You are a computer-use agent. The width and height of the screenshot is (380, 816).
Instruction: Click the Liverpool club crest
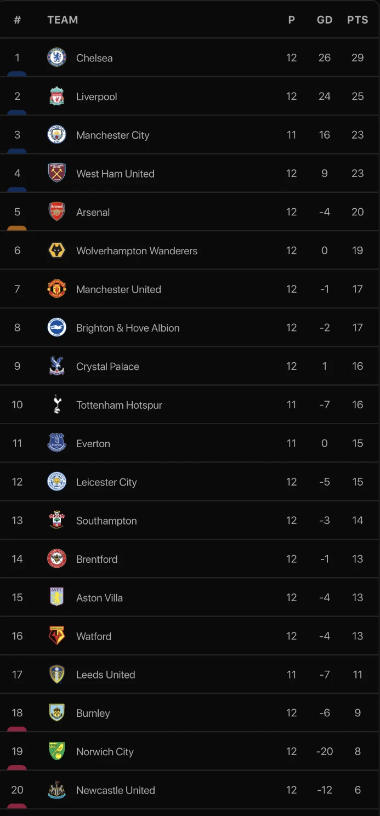pyautogui.click(x=57, y=96)
